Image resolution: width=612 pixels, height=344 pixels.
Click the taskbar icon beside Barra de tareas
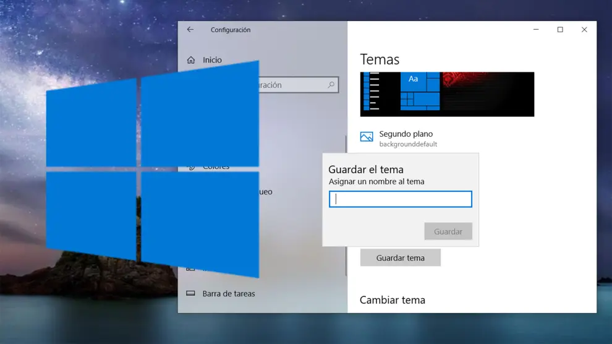click(x=190, y=294)
